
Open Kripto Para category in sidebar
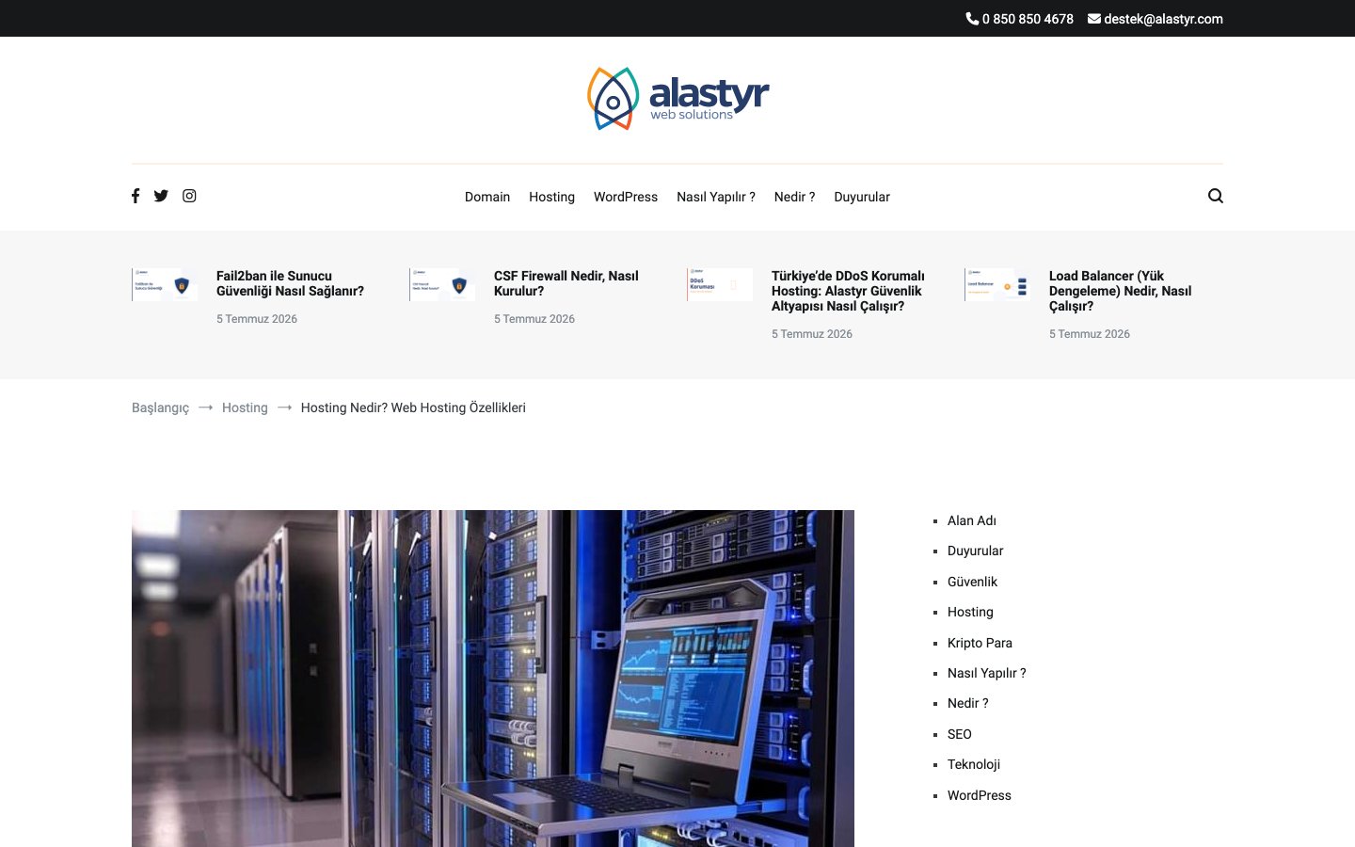(980, 643)
